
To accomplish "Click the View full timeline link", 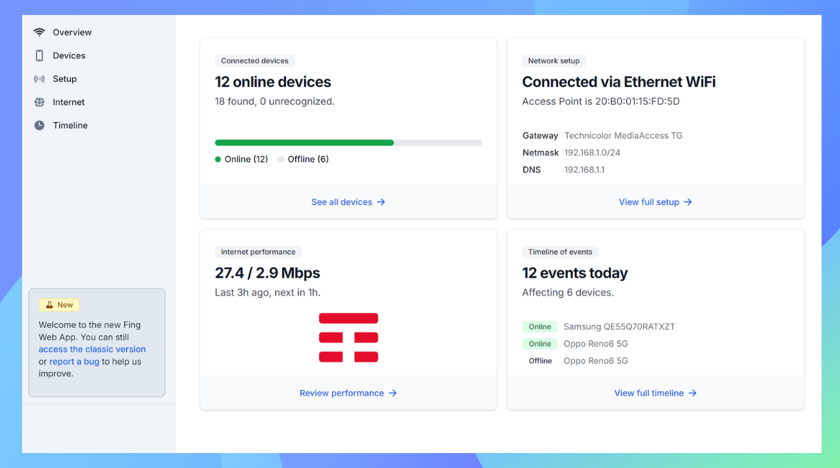I will click(x=656, y=393).
